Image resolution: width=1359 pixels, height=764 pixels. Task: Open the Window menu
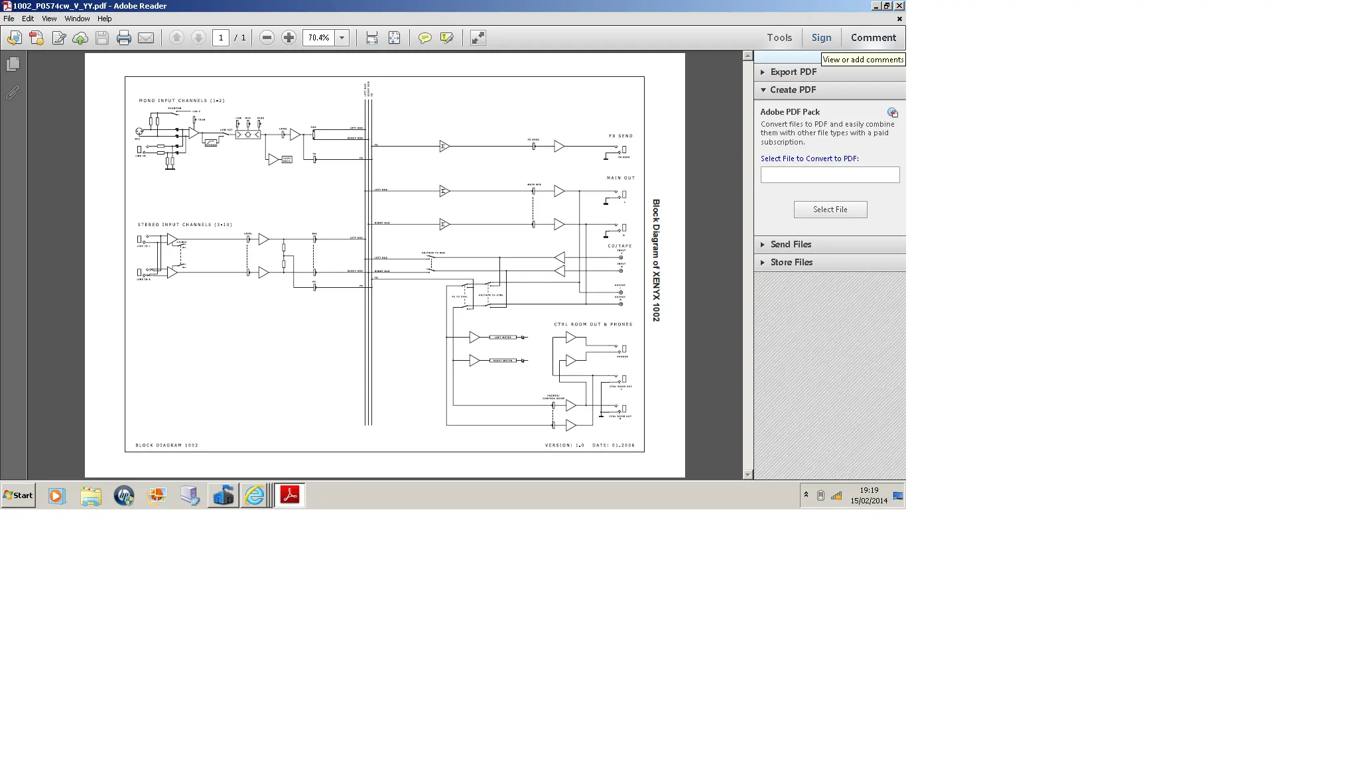click(x=77, y=19)
